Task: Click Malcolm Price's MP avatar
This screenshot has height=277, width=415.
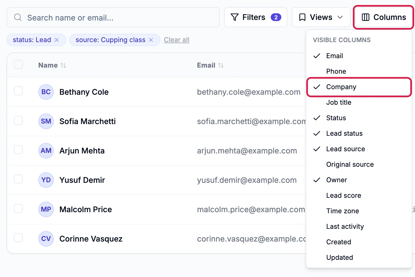Action: [x=46, y=209]
